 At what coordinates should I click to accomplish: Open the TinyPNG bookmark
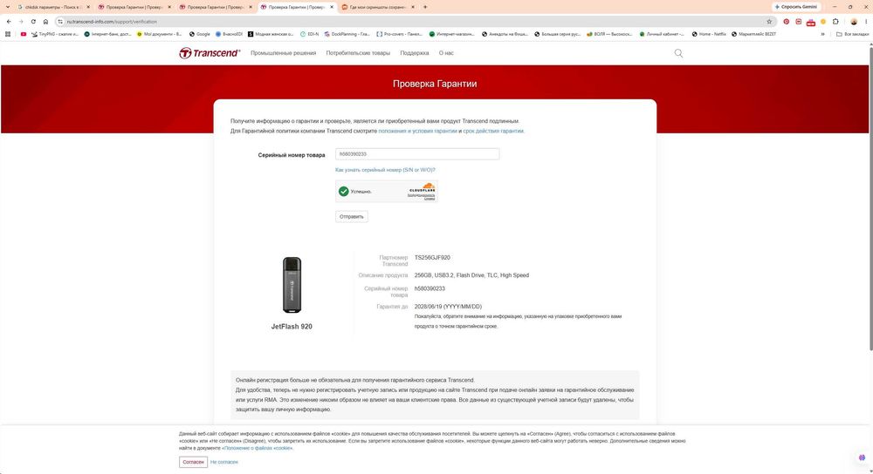pos(54,34)
